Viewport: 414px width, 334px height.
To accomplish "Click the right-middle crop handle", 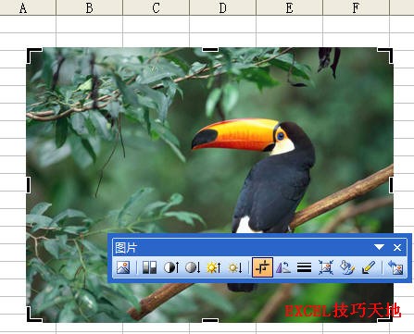I will point(391,185).
